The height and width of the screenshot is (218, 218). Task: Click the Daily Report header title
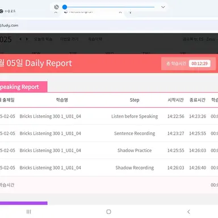click(x=36, y=63)
